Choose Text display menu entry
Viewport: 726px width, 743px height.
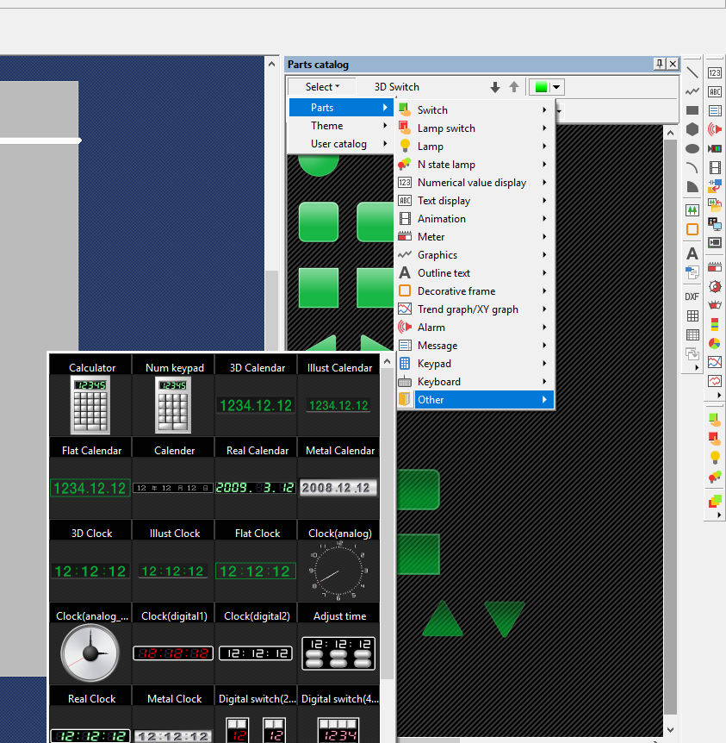[x=475, y=201]
